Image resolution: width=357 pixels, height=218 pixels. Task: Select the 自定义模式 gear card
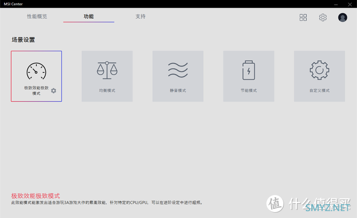(x=319, y=76)
